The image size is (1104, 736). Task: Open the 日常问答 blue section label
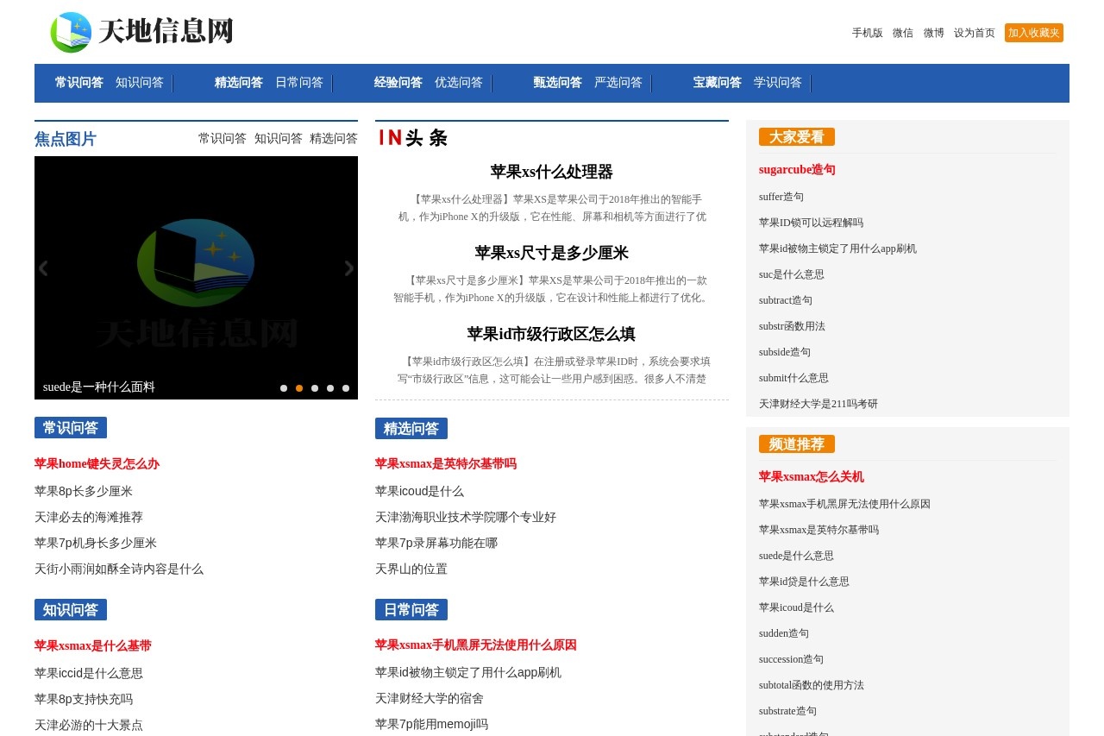[x=411, y=610]
